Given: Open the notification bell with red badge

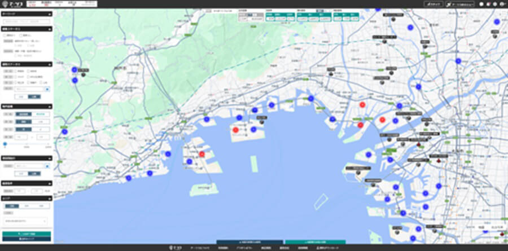Looking at the screenshot, I should (x=488, y=4).
